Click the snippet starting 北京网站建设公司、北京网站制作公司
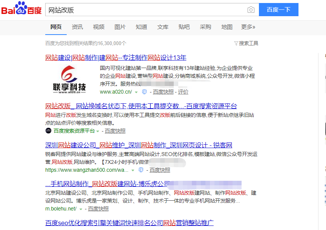The height and width of the screenshot is (230, 326). (151, 197)
